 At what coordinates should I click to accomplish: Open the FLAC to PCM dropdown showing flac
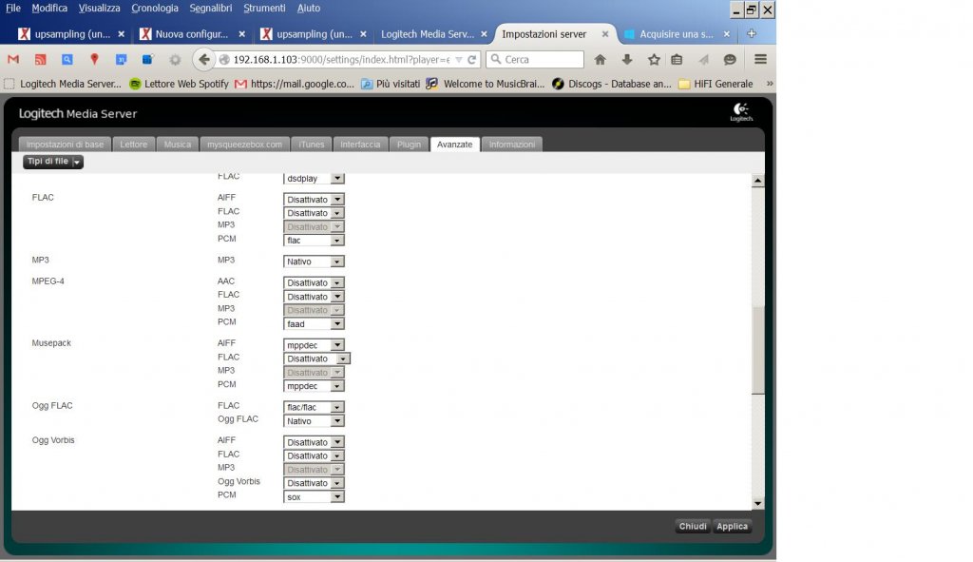[x=314, y=241]
